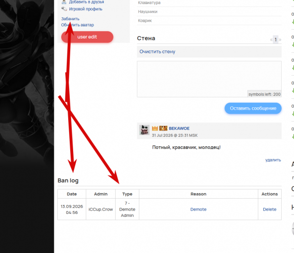
Task: Click the Оставить сообщение button
Action: pos(253,108)
